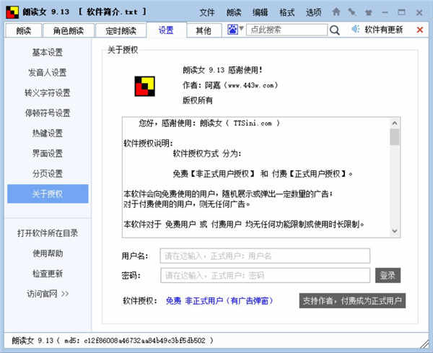This screenshot has height=353, width=433.
Task: Click scrollbar down arrow in license text
Action: click(x=395, y=231)
